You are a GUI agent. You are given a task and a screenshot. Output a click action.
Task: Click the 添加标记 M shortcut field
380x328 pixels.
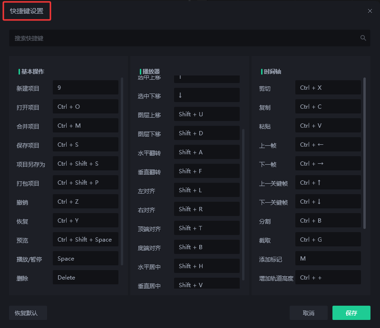point(328,259)
